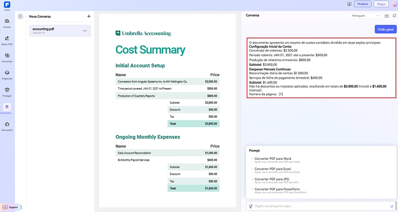Click the Umbrella Accounting logo
The image size is (398, 212).
click(143, 33)
